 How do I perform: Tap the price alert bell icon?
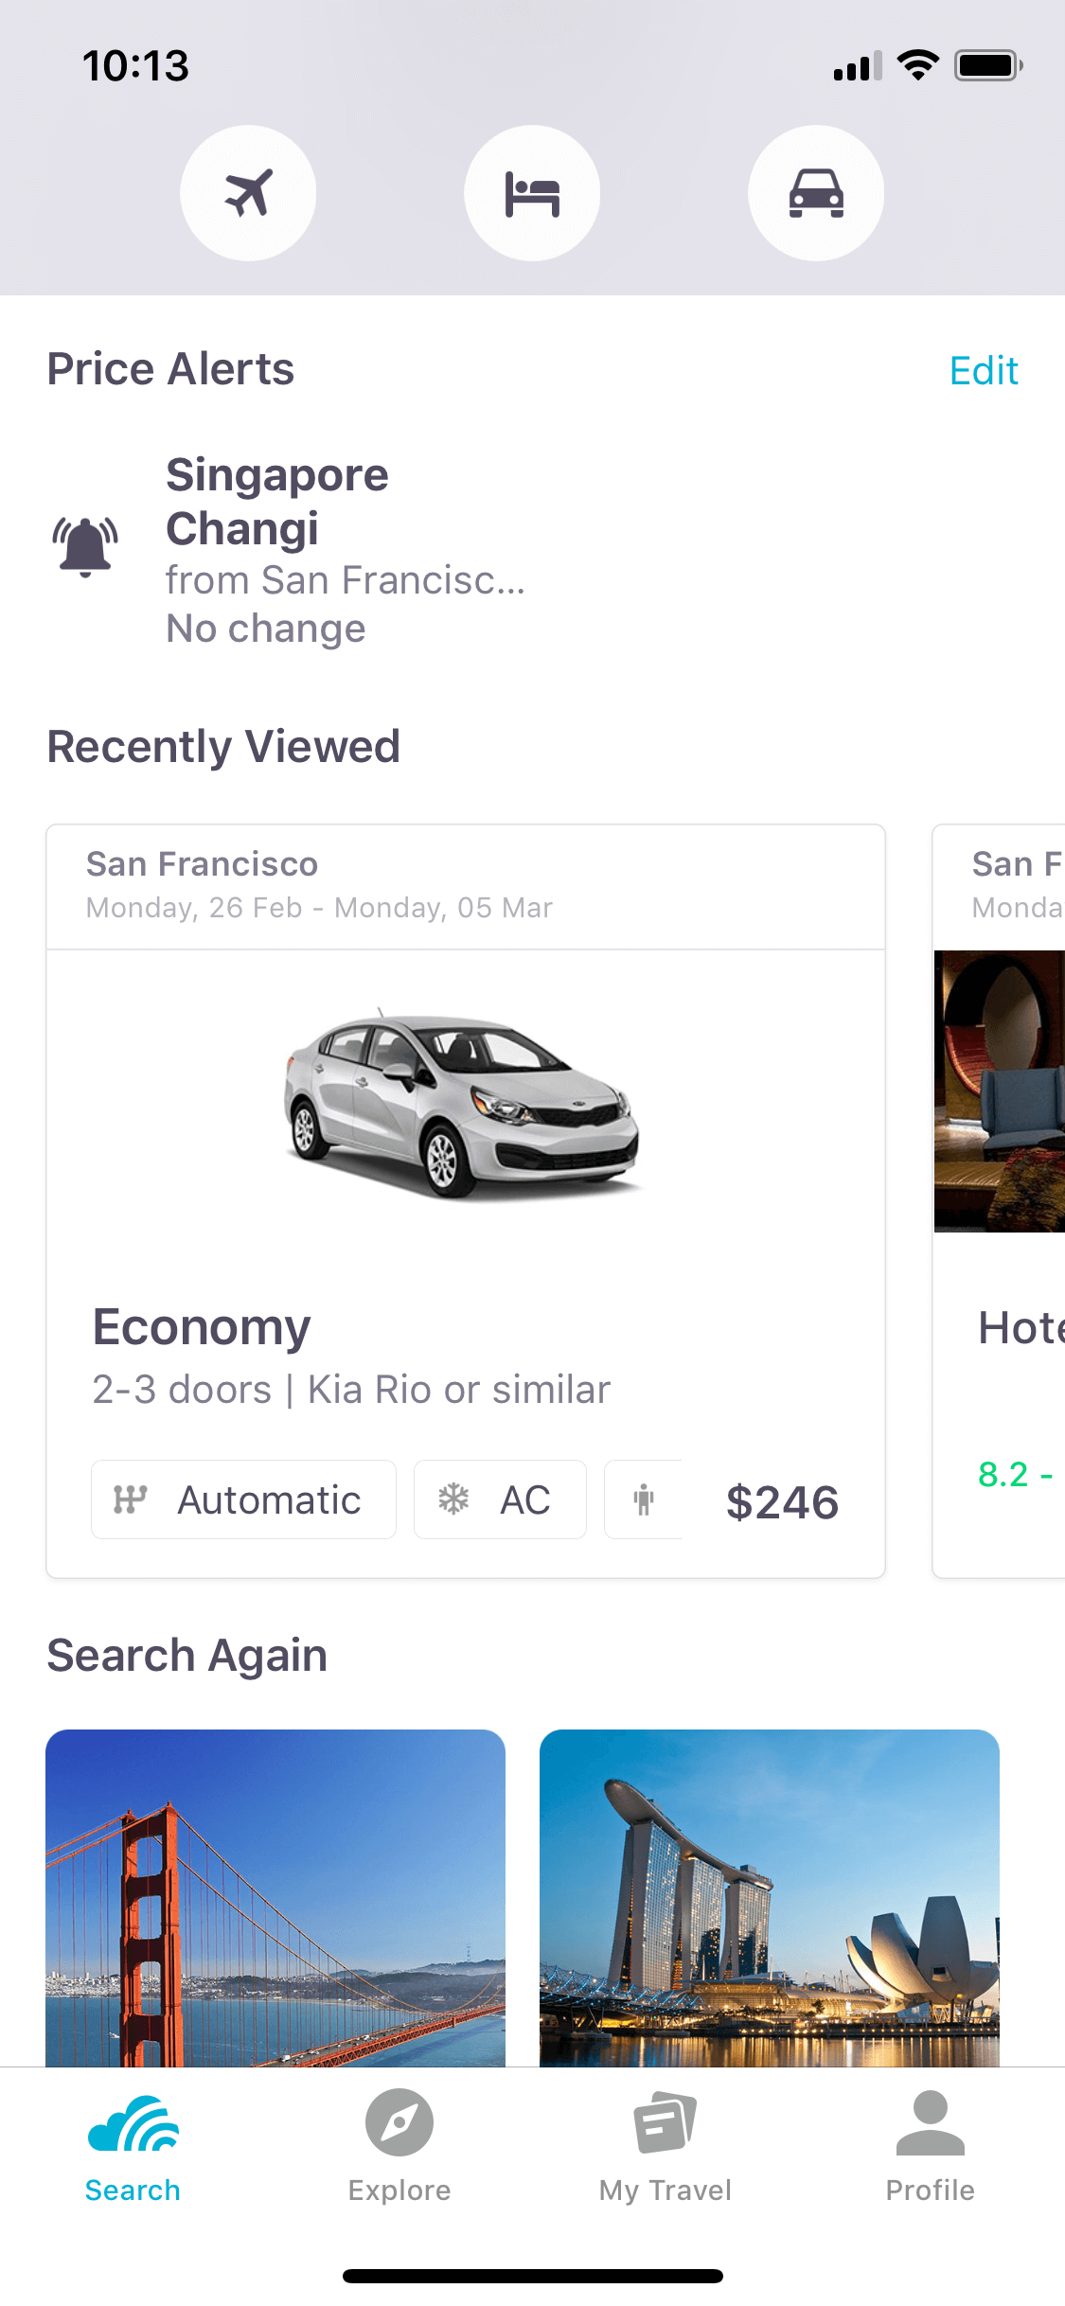(x=85, y=547)
